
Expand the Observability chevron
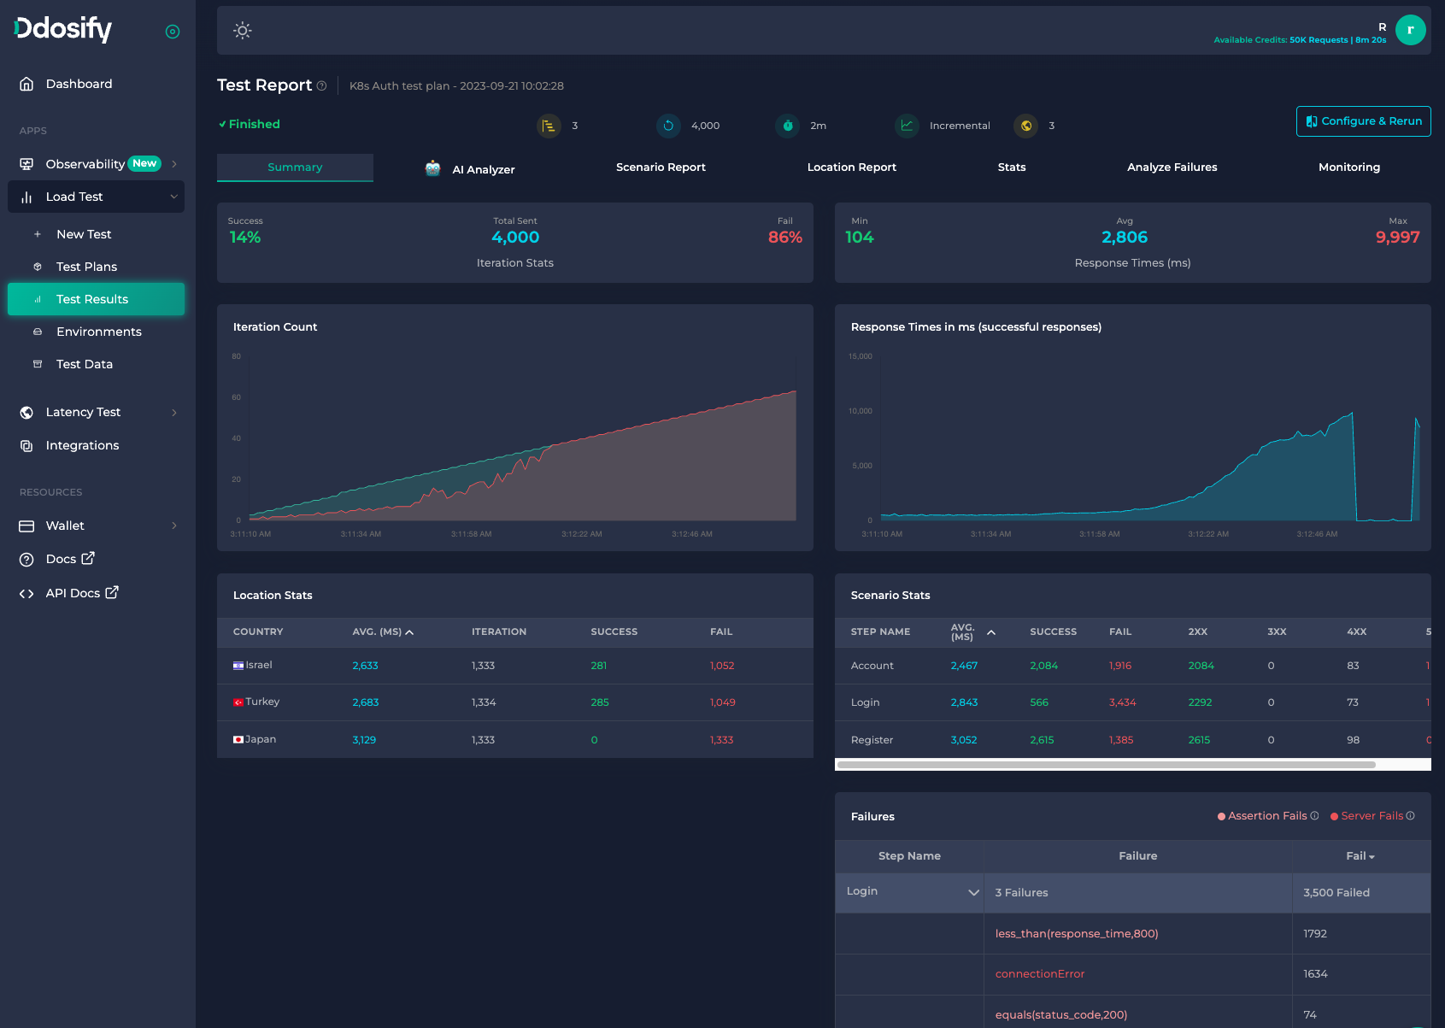coord(174,164)
